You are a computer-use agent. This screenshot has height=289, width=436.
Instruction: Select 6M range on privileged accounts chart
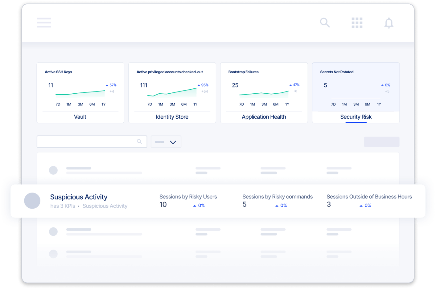tap(184, 104)
